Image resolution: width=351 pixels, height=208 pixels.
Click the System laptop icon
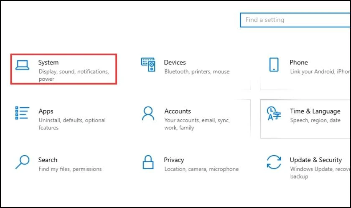(x=22, y=65)
